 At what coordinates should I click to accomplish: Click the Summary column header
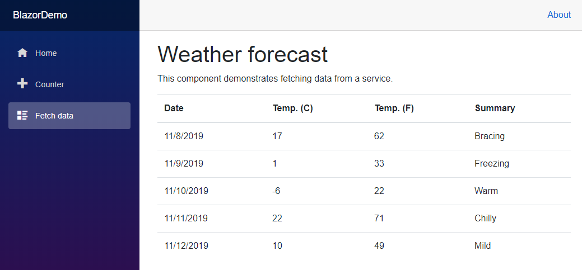click(x=495, y=108)
